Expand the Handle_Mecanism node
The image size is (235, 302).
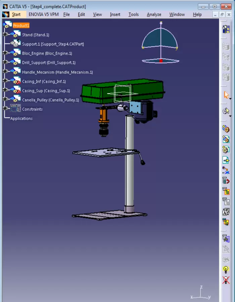pos(5,71)
